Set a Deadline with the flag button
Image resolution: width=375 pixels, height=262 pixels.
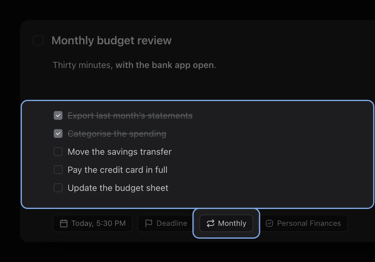(166, 223)
